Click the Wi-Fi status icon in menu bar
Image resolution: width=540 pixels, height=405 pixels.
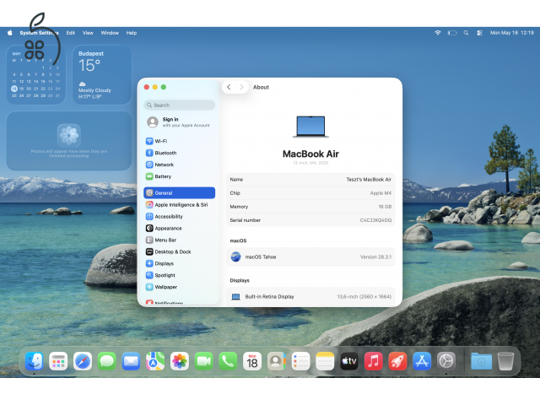438,33
